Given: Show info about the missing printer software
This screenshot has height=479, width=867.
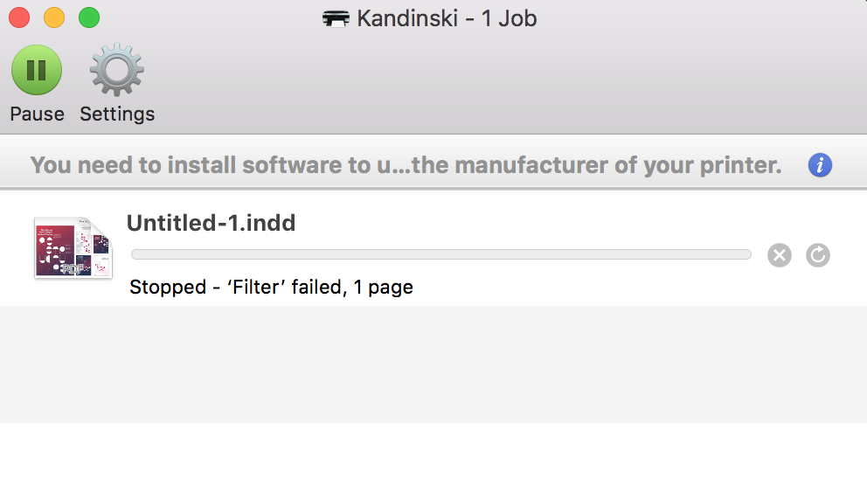Looking at the screenshot, I should coord(820,165).
